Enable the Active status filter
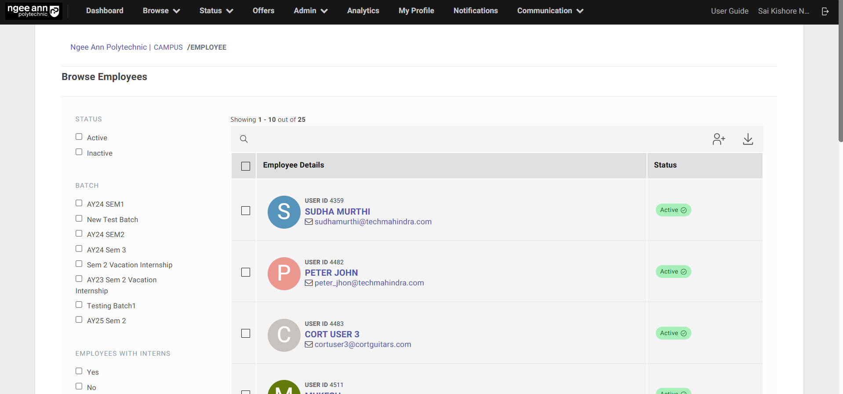 click(x=79, y=137)
